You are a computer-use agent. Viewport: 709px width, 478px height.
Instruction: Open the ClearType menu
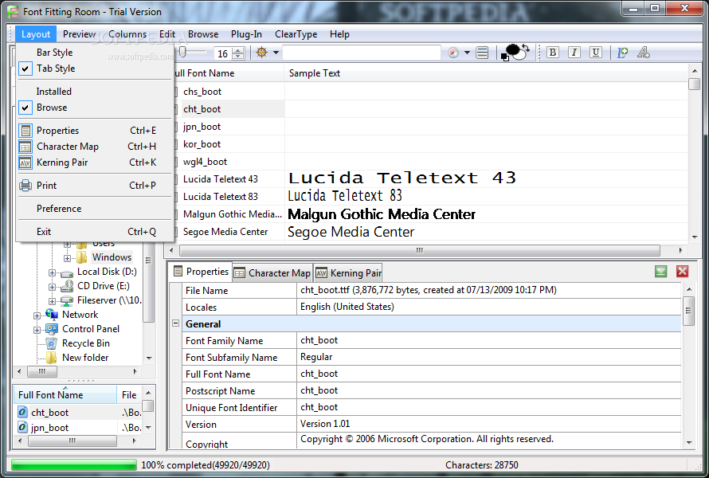pyautogui.click(x=296, y=34)
